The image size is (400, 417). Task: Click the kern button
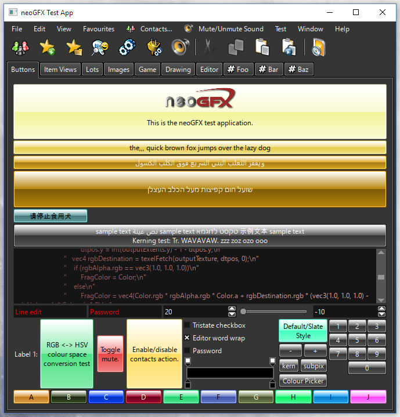coord(289,366)
